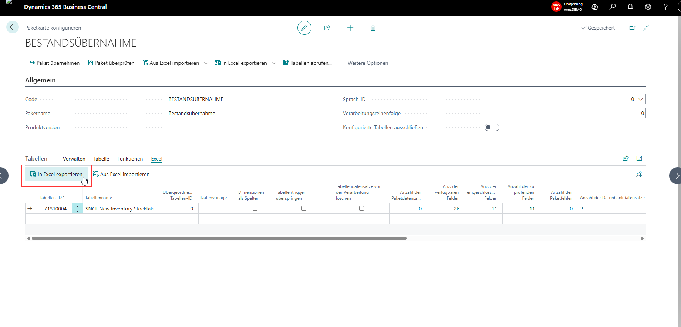
Task: Click the pin toolbar icon
Action: click(x=639, y=174)
